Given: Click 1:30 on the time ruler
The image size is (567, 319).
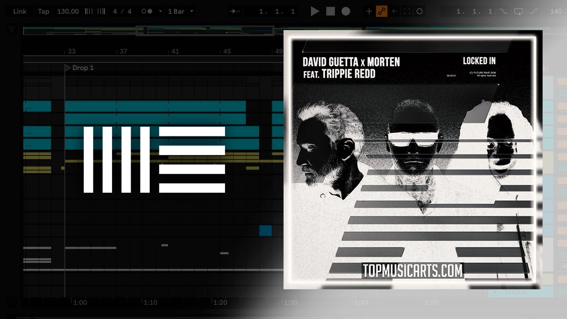Looking at the screenshot, I should coord(290,303).
